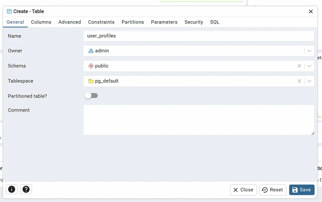The height and width of the screenshot is (202, 322).
Task: Click into the Comment text area
Action: 199,120
